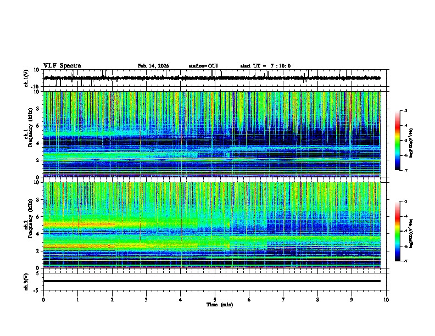
Task: Click time axis tick label "3"
Action: 146,300
